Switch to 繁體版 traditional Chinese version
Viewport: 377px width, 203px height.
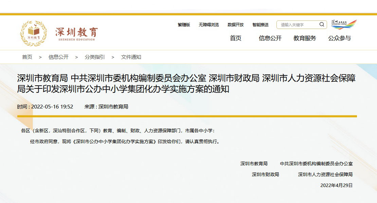[x=184, y=25]
